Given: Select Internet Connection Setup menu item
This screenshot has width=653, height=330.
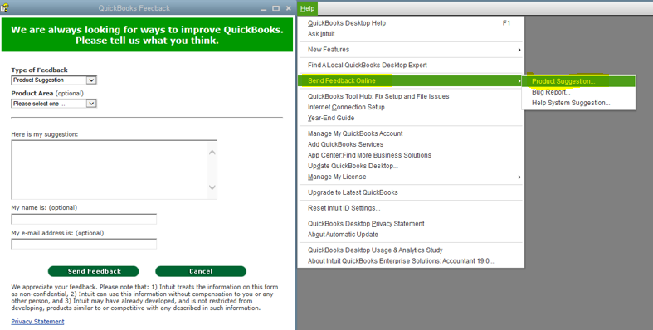Looking at the screenshot, I should [411, 107].
